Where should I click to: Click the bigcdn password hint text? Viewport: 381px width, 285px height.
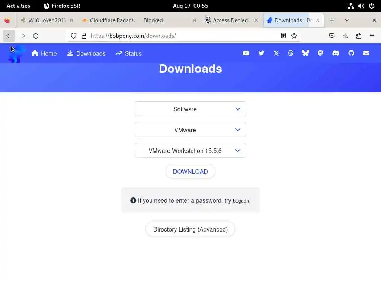241,201
